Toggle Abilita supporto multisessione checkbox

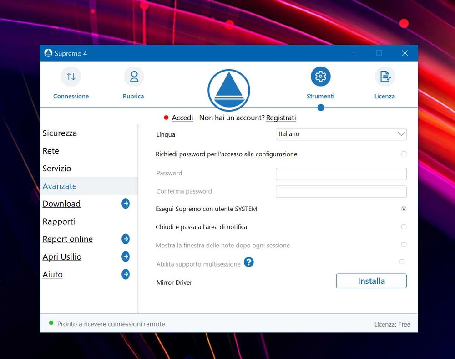point(402,262)
